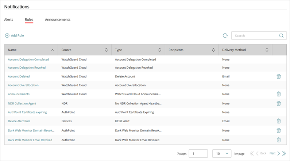The image size is (290, 161).
Task: Delete the Device Alert Rule
Action: pyautogui.click(x=279, y=121)
